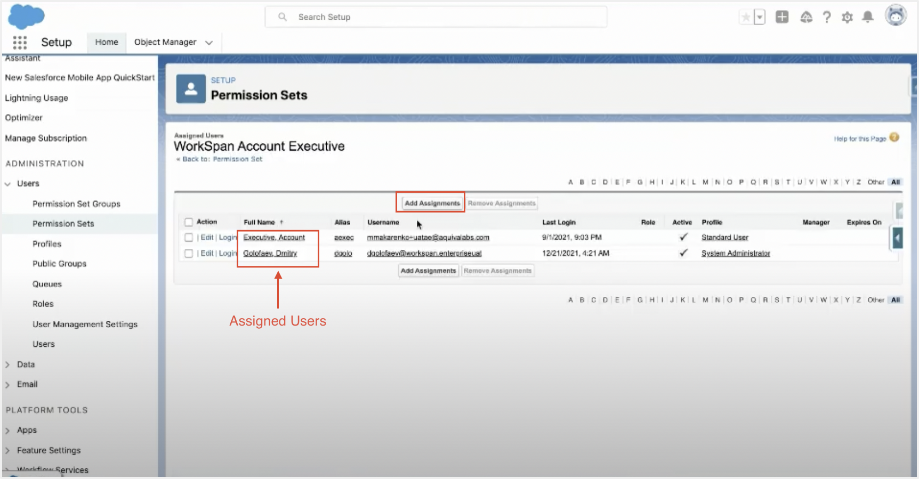Open Optimizer in sidebar
Viewport: 919px width, 479px height.
pyautogui.click(x=23, y=118)
